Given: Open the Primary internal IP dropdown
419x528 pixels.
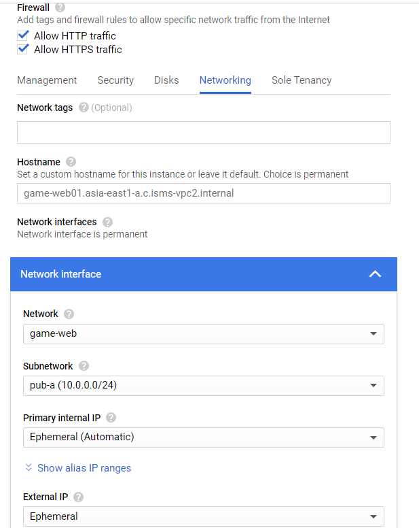Looking at the screenshot, I should click(204, 438).
